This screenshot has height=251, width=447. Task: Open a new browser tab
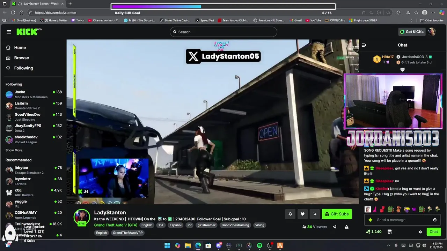pyautogui.click(x=70, y=3)
